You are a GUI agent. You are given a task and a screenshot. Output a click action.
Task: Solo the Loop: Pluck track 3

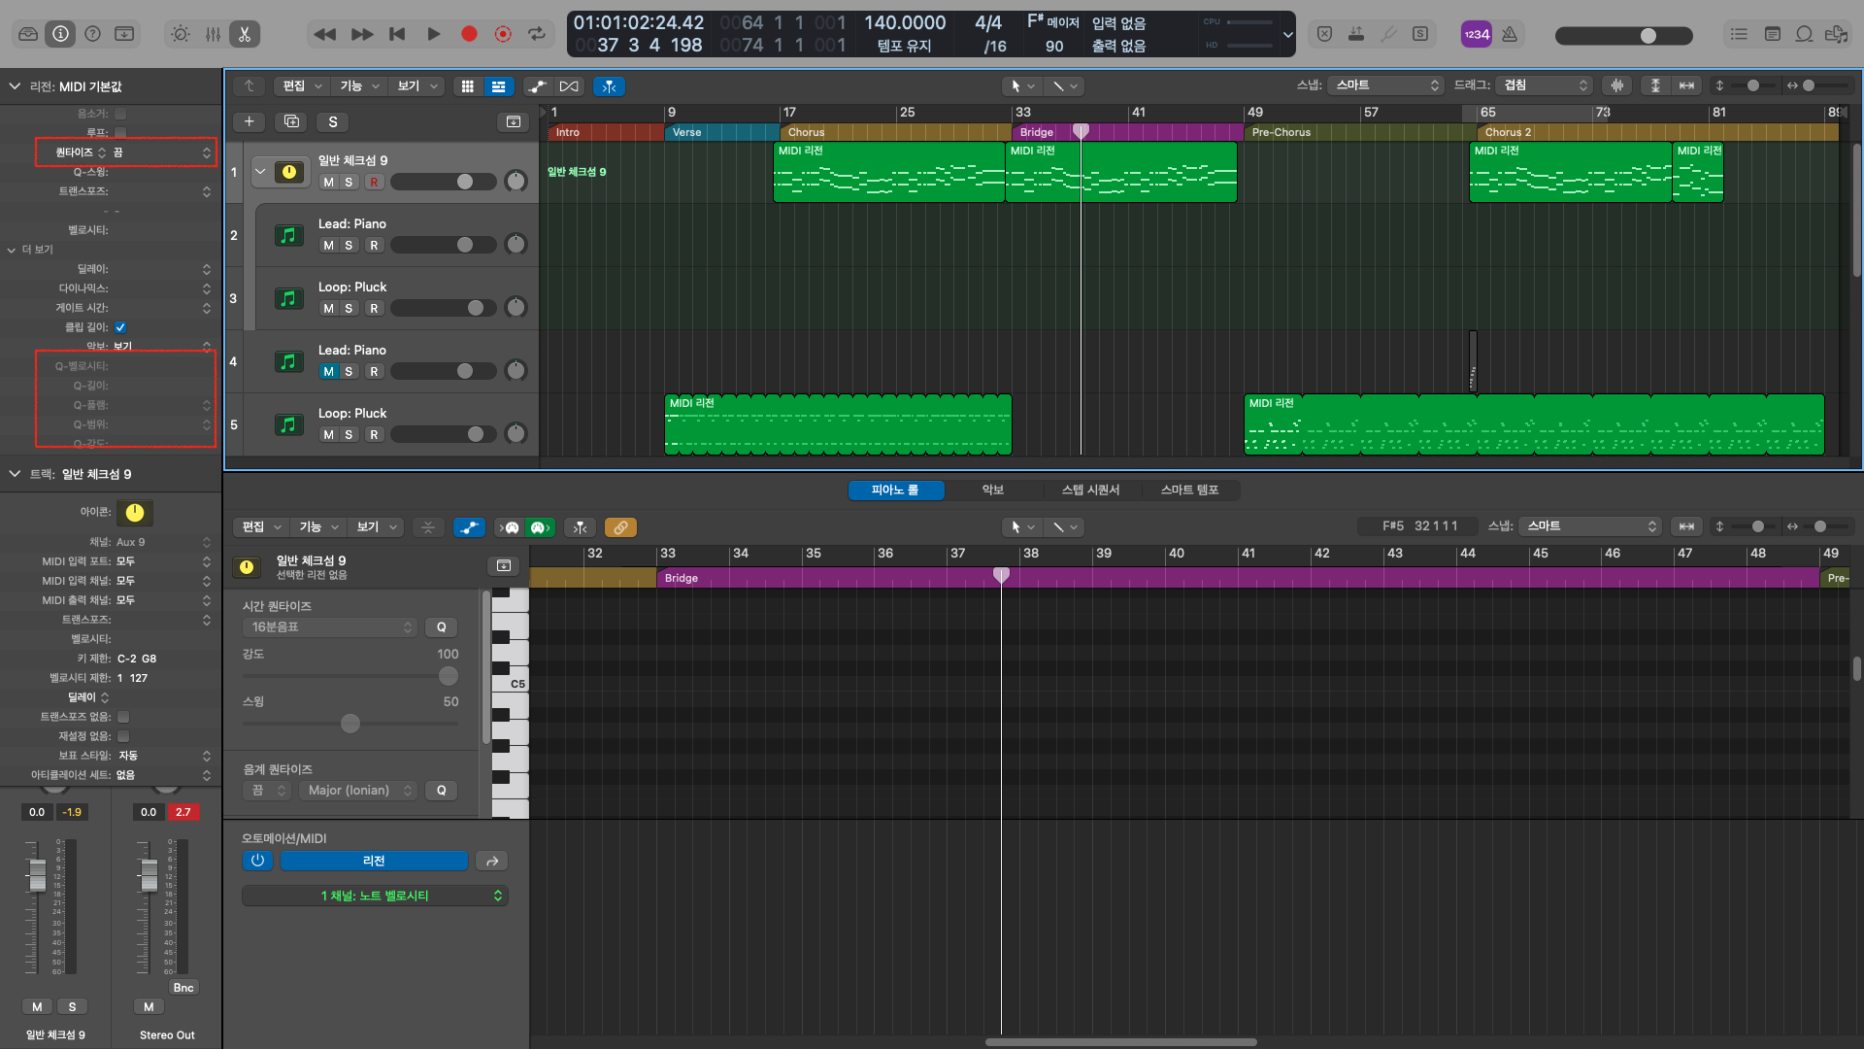click(x=349, y=308)
